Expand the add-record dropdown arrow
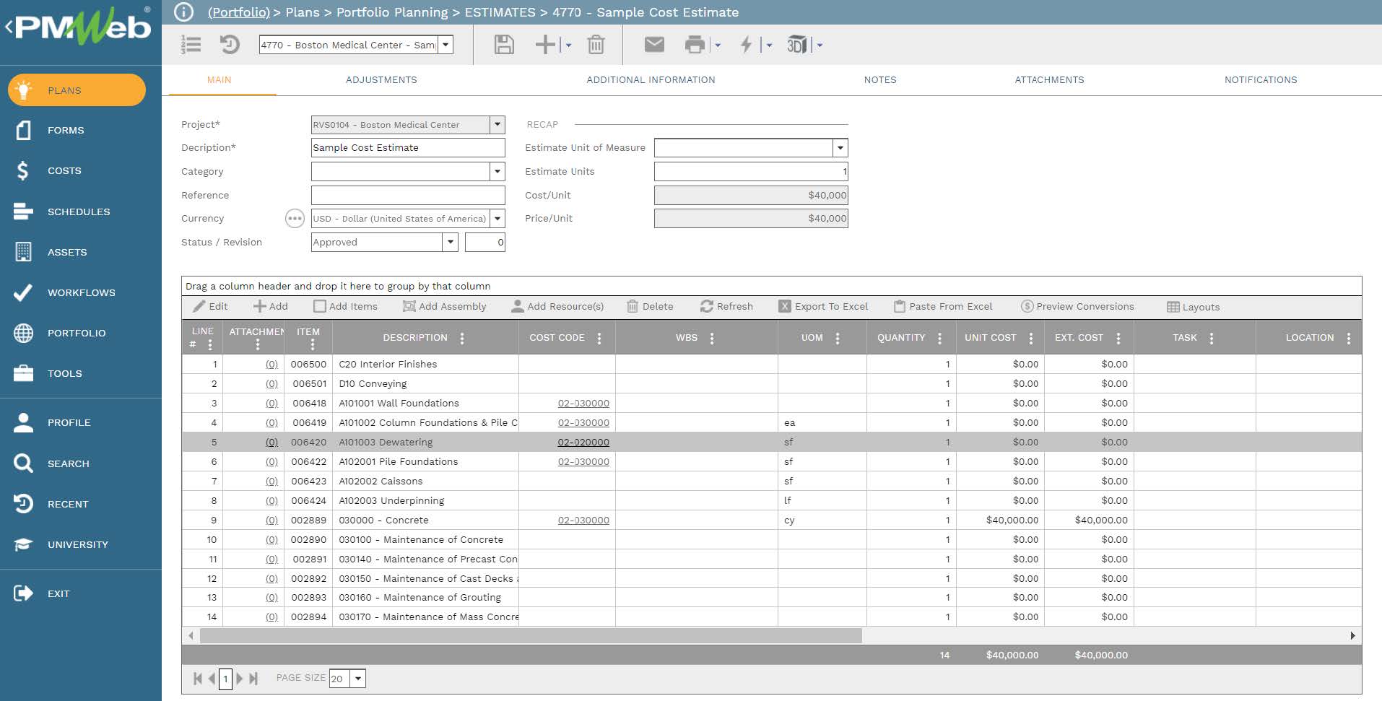1382x701 pixels. (x=568, y=45)
